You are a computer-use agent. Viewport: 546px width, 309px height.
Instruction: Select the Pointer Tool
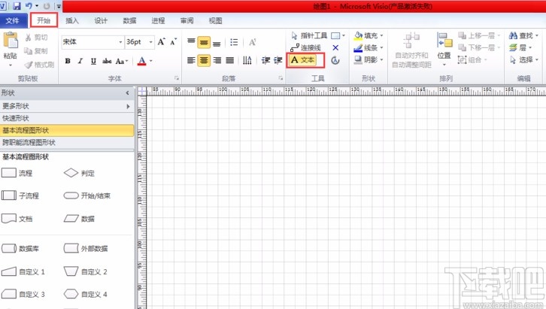tap(309, 35)
